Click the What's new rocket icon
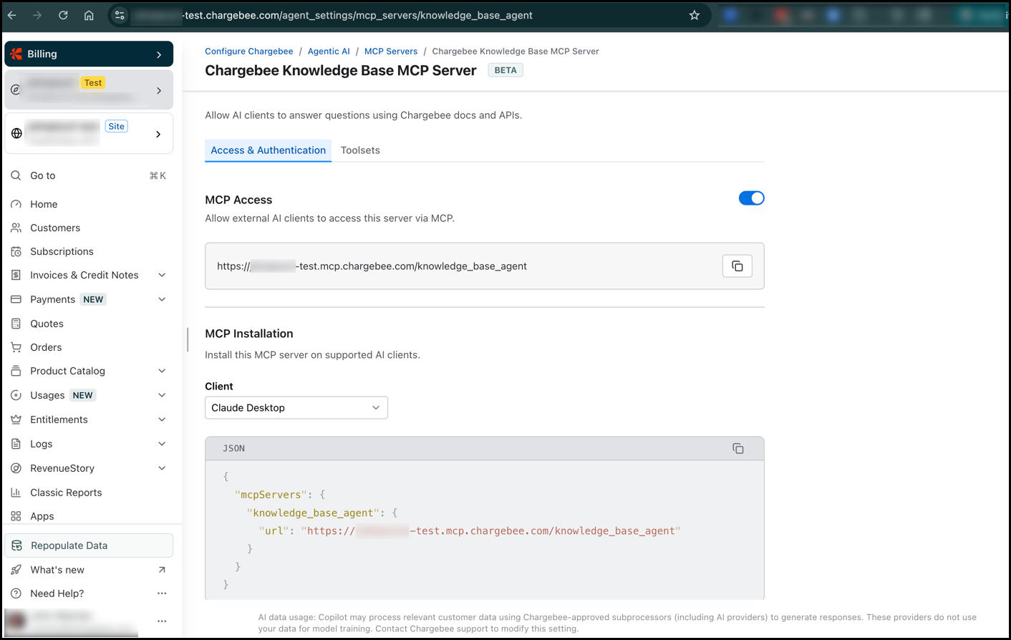The height and width of the screenshot is (640, 1011). [16, 570]
